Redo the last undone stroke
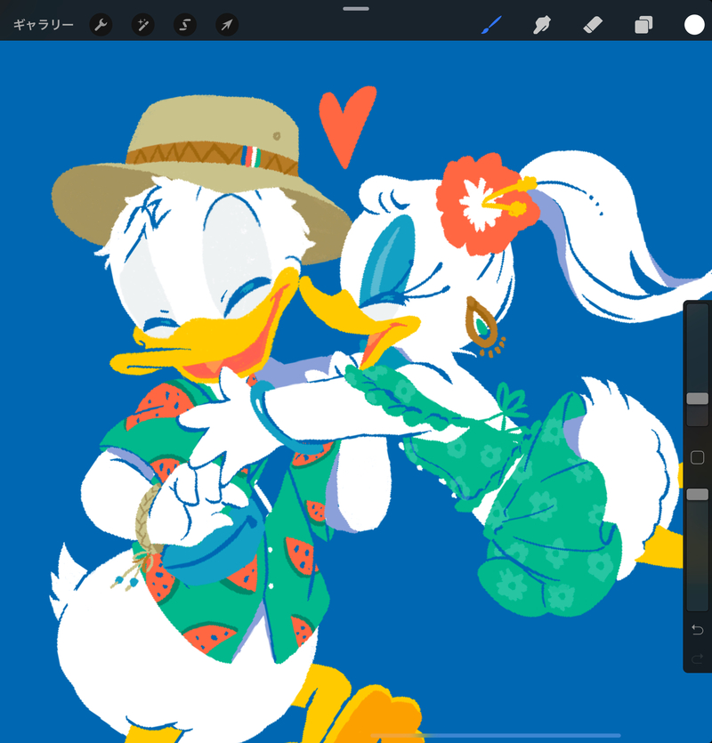 [697, 658]
